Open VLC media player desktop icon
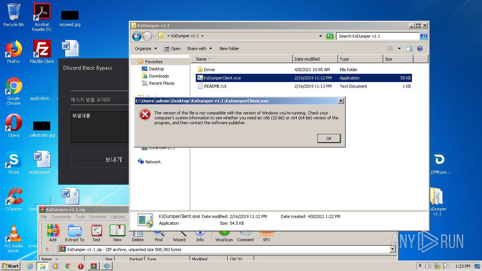Image resolution: width=482 pixels, height=271 pixels. point(14,239)
